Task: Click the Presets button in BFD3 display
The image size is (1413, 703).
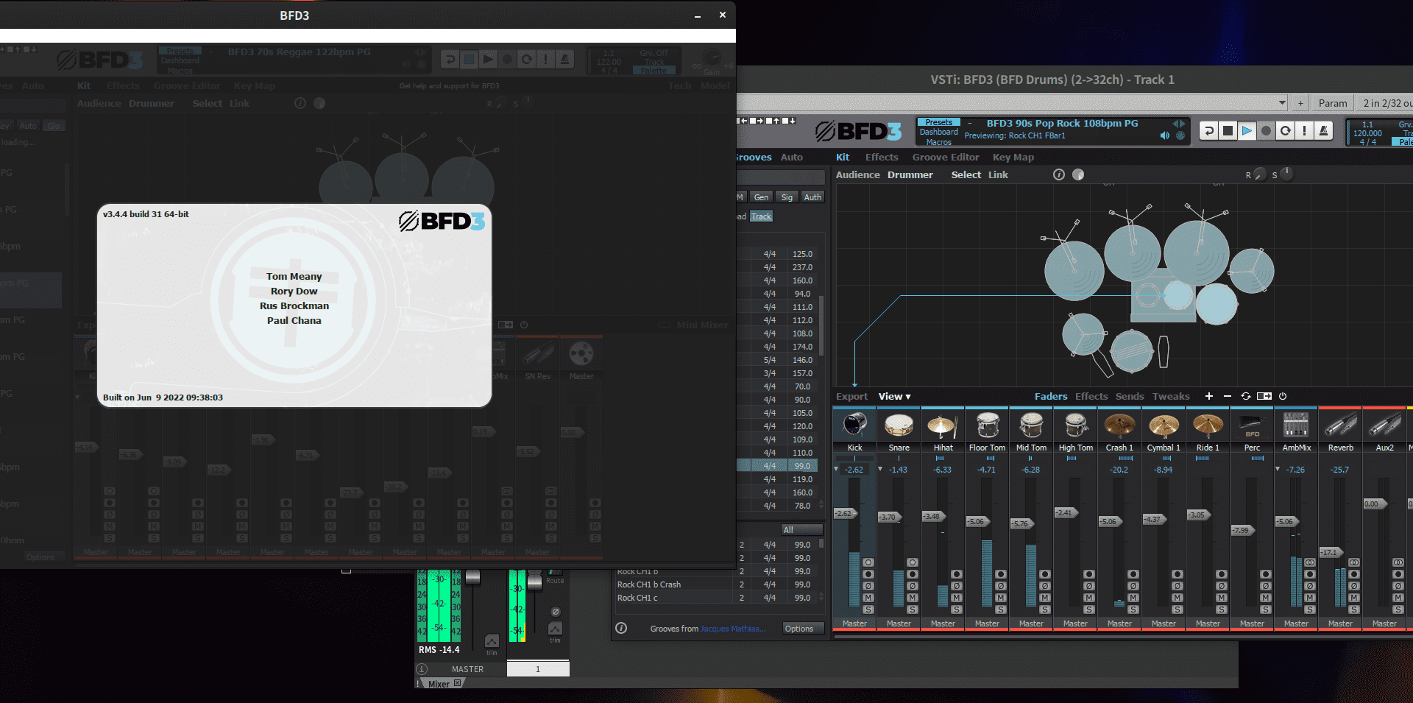Action: pyautogui.click(x=938, y=122)
